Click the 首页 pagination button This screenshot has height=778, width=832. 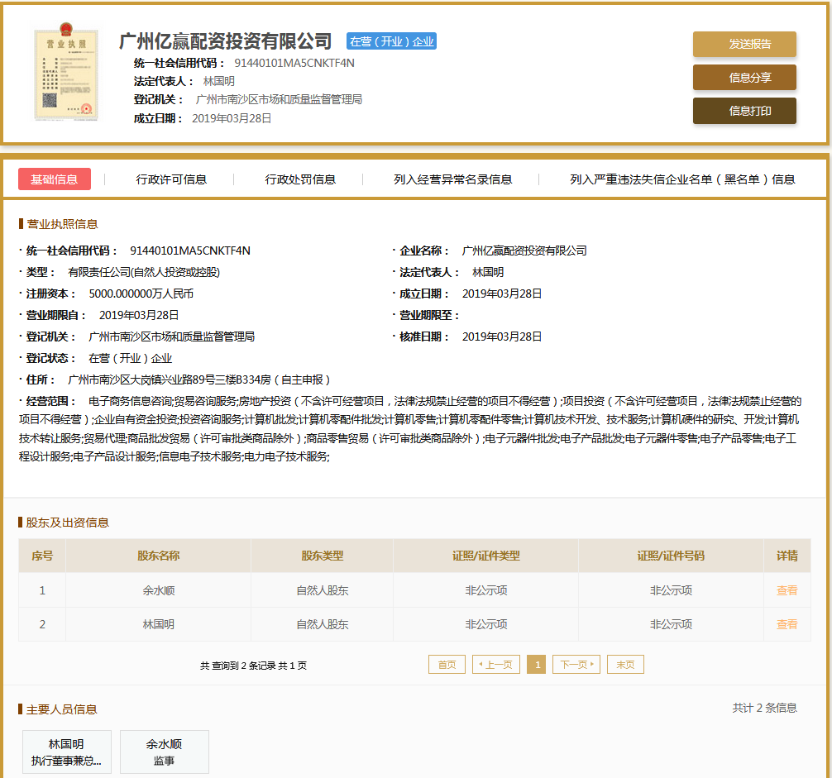tap(446, 663)
